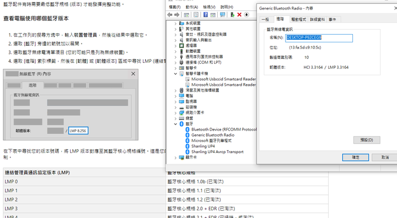Viewport: 397px width, 218px height.
Task: Expand the 顯示卡 tree node
Action: pyautogui.click(x=175, y=157)
